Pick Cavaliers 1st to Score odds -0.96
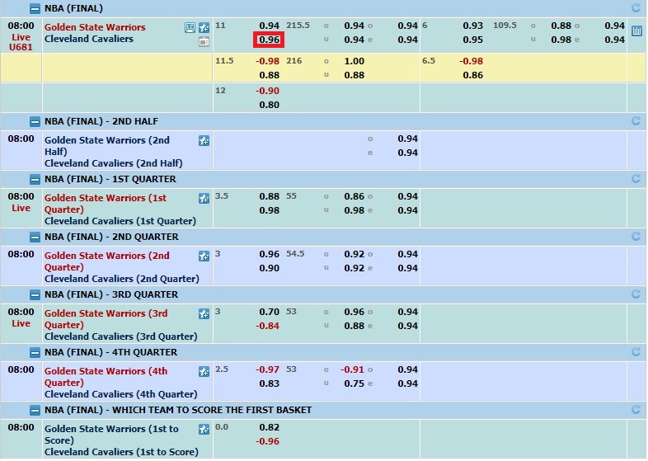The height and width of the screenshot is (461, 648). click(x=267, y=441)
